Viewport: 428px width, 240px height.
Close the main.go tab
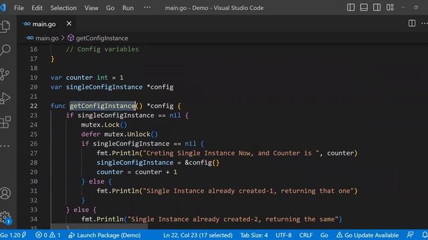click(69, 24)
